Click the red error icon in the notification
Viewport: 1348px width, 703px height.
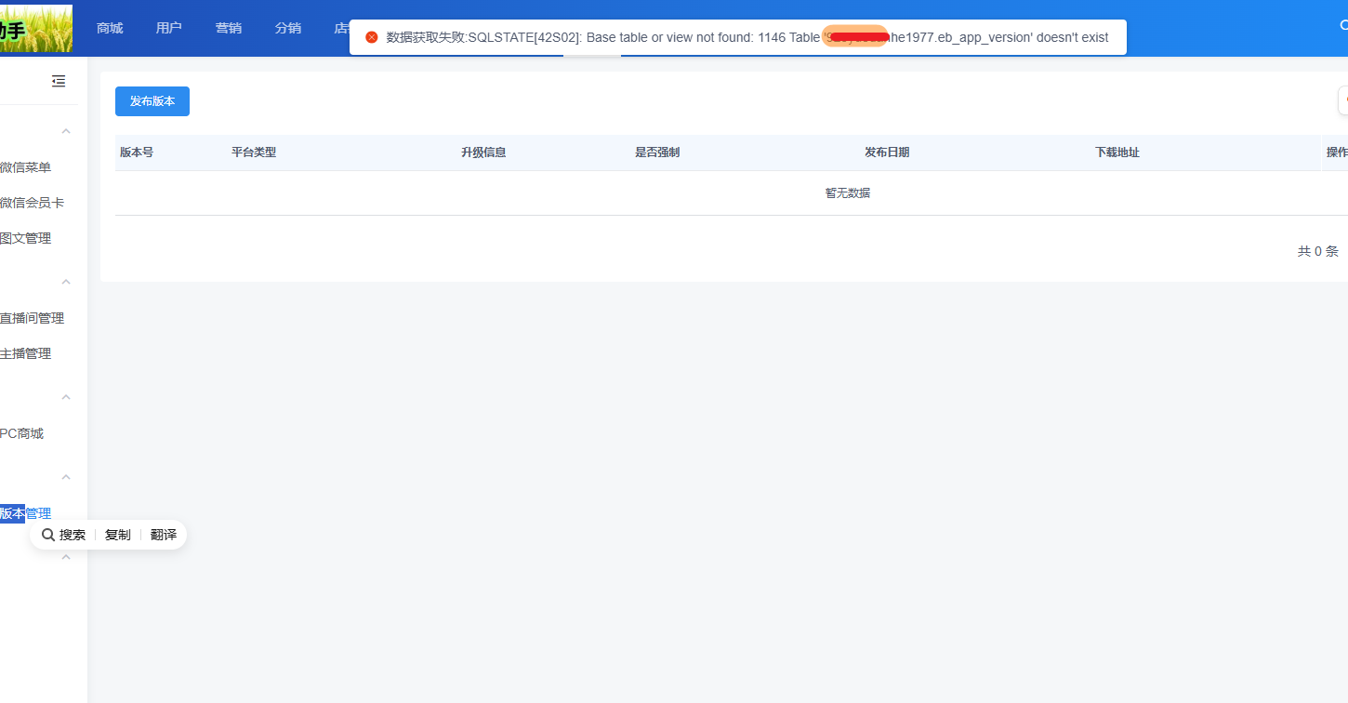click(372, 37)
